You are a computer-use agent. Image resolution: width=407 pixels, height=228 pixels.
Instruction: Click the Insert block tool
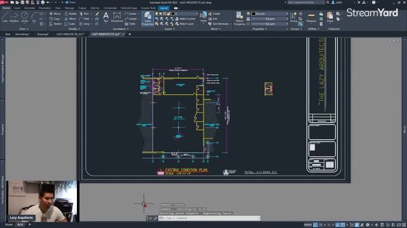(x=203, y=17)
